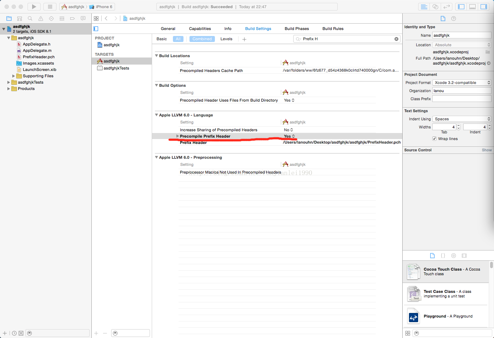Select the Combined view filter

pos(202,39)
